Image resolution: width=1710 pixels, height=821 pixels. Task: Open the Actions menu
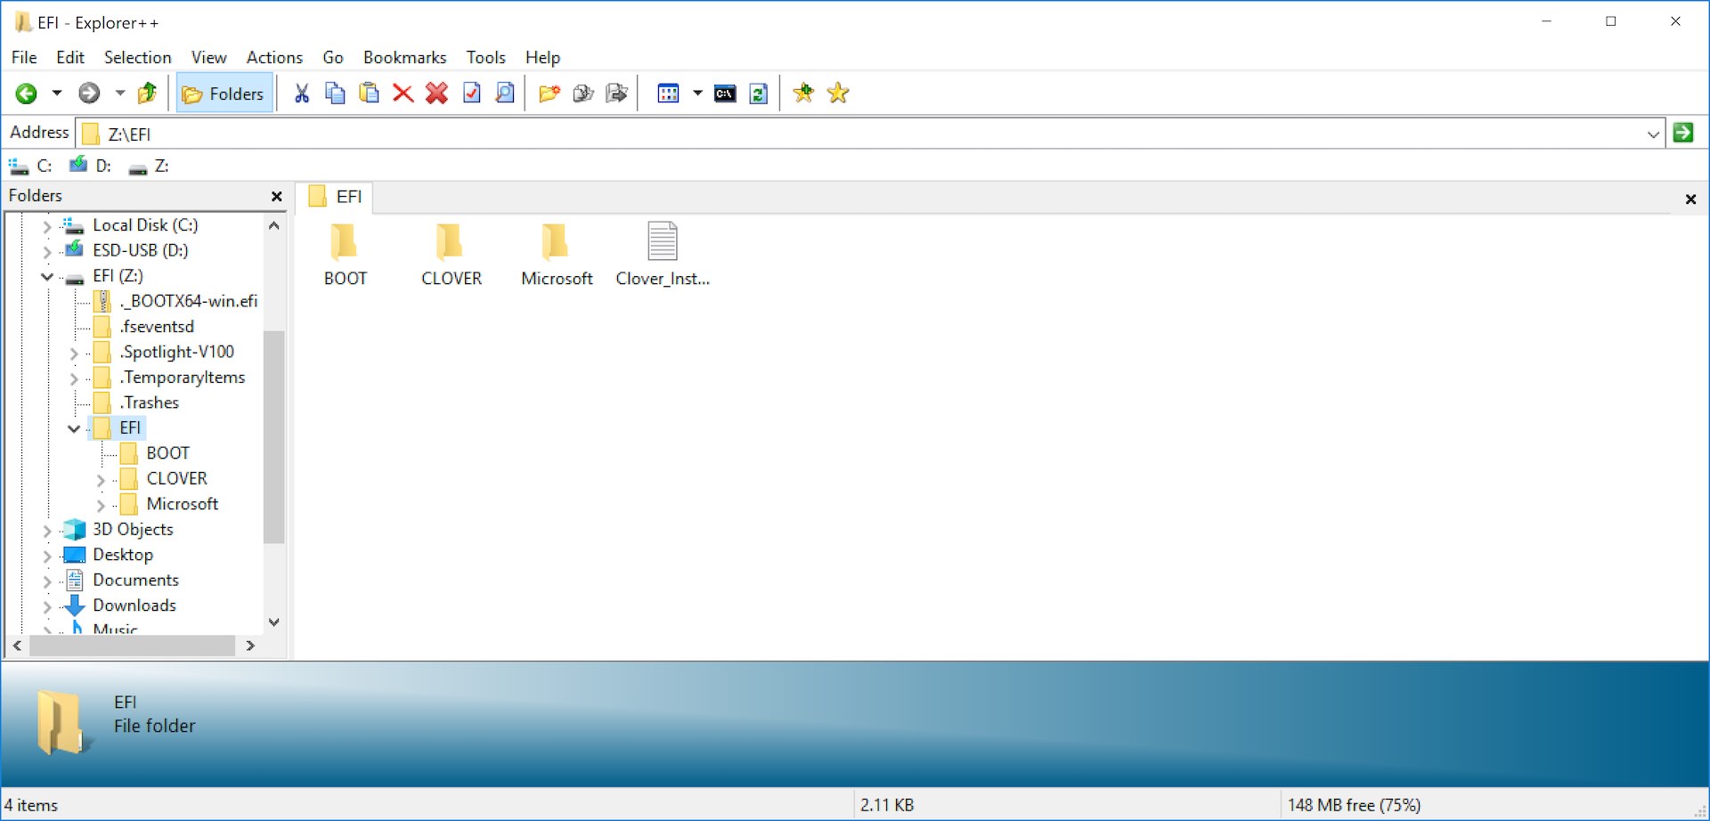pyautogui.click(x=274, y=58)
